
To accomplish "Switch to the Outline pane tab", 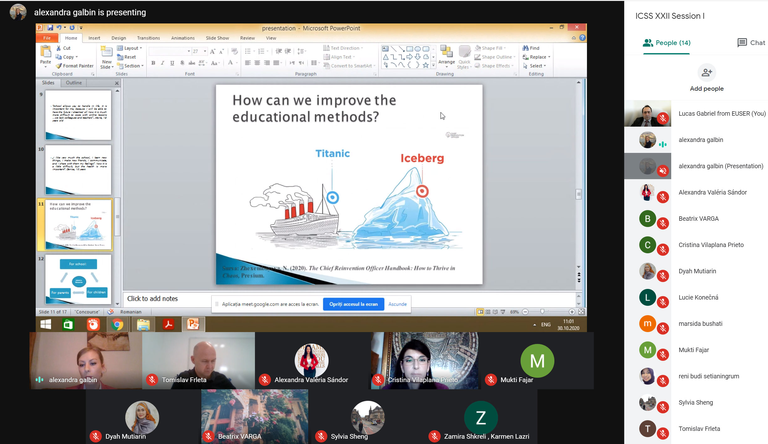I will tap(74, 83).
